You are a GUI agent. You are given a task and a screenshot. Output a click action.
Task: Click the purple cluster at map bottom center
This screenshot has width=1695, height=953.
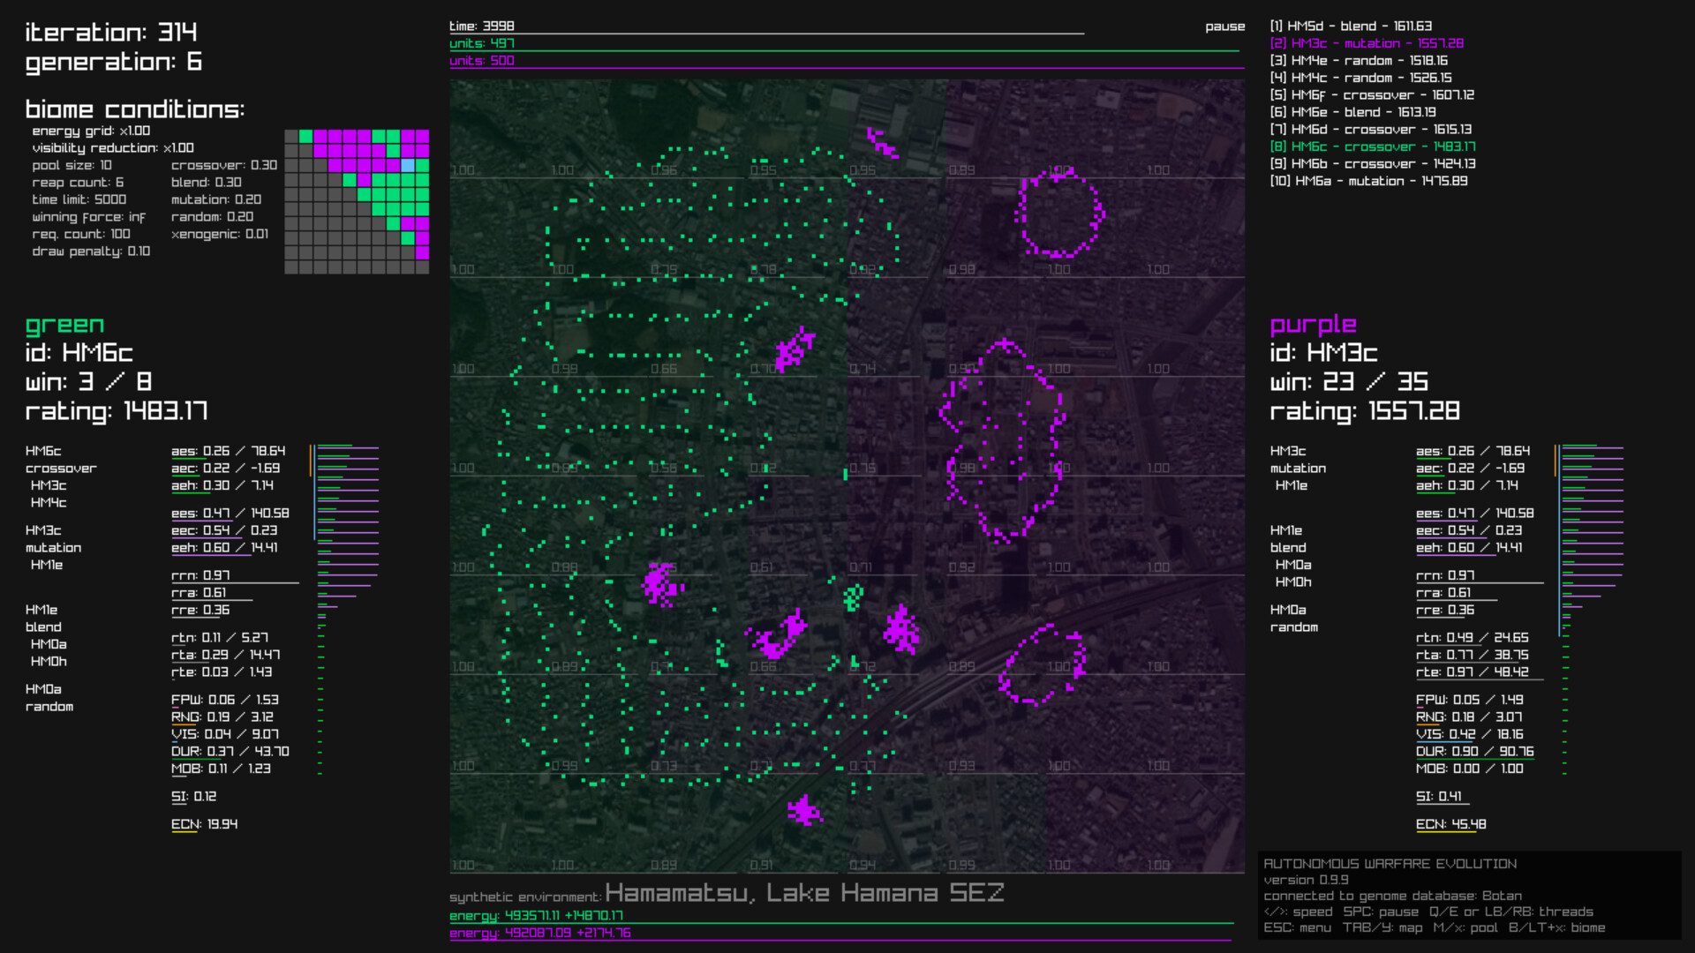click(x=804, y=810)
